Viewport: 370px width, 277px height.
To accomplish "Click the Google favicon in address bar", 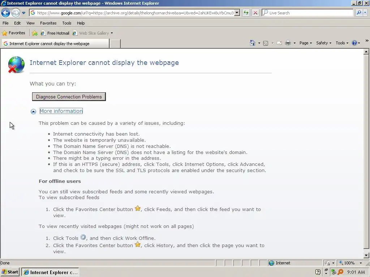I will pos(33,13).
